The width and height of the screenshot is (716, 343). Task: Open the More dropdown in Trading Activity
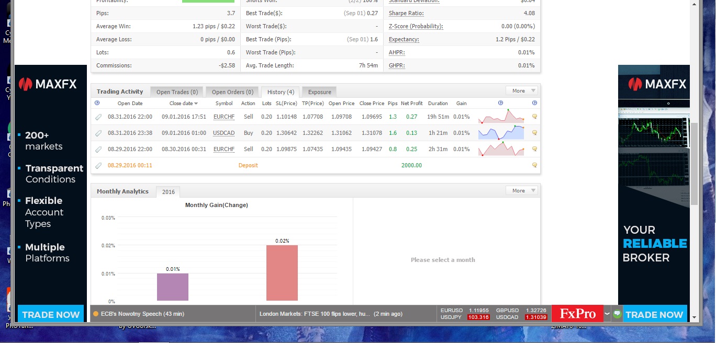click(x=522, y=91)
